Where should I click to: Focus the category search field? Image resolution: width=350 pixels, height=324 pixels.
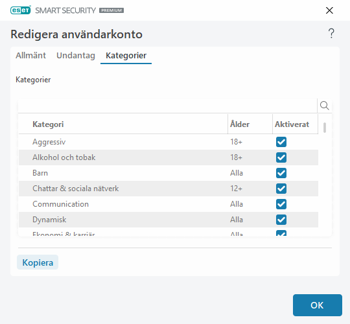click(x=167, y=106)
